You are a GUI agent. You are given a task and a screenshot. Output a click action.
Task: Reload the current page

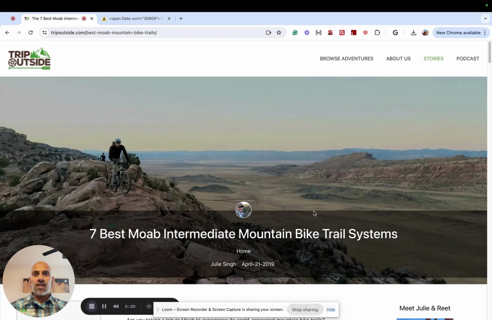click(x=30, y=33)
